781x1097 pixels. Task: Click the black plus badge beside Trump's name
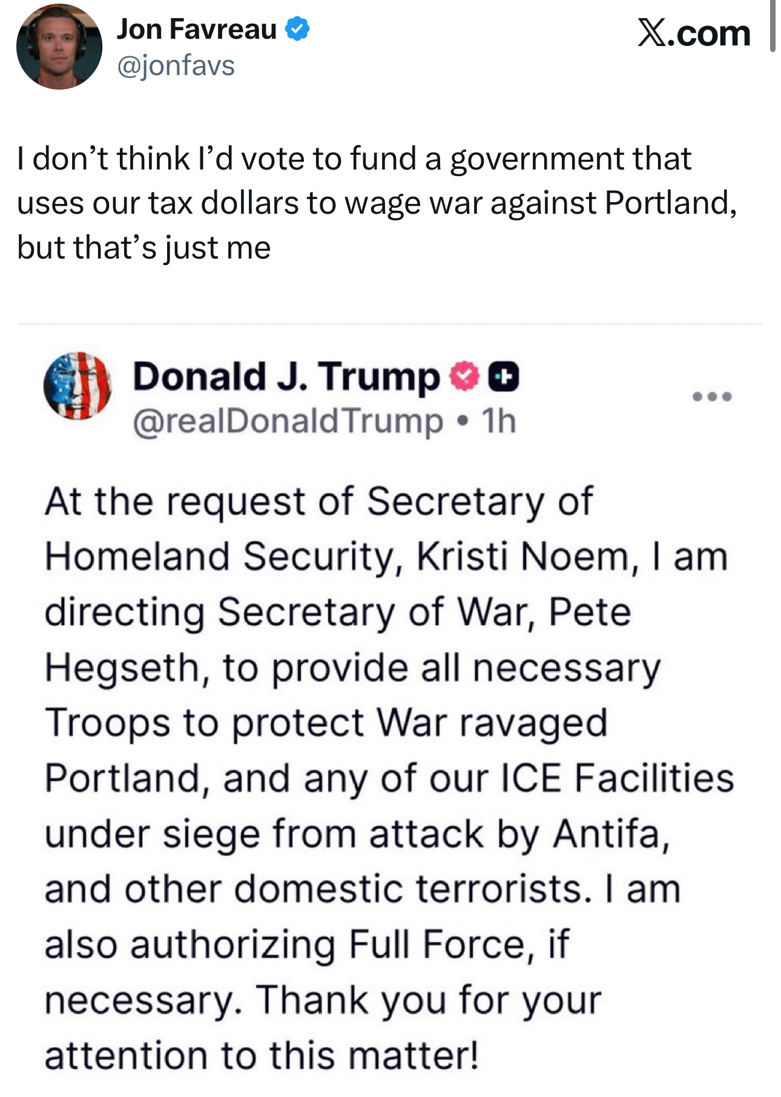[503, 377]
